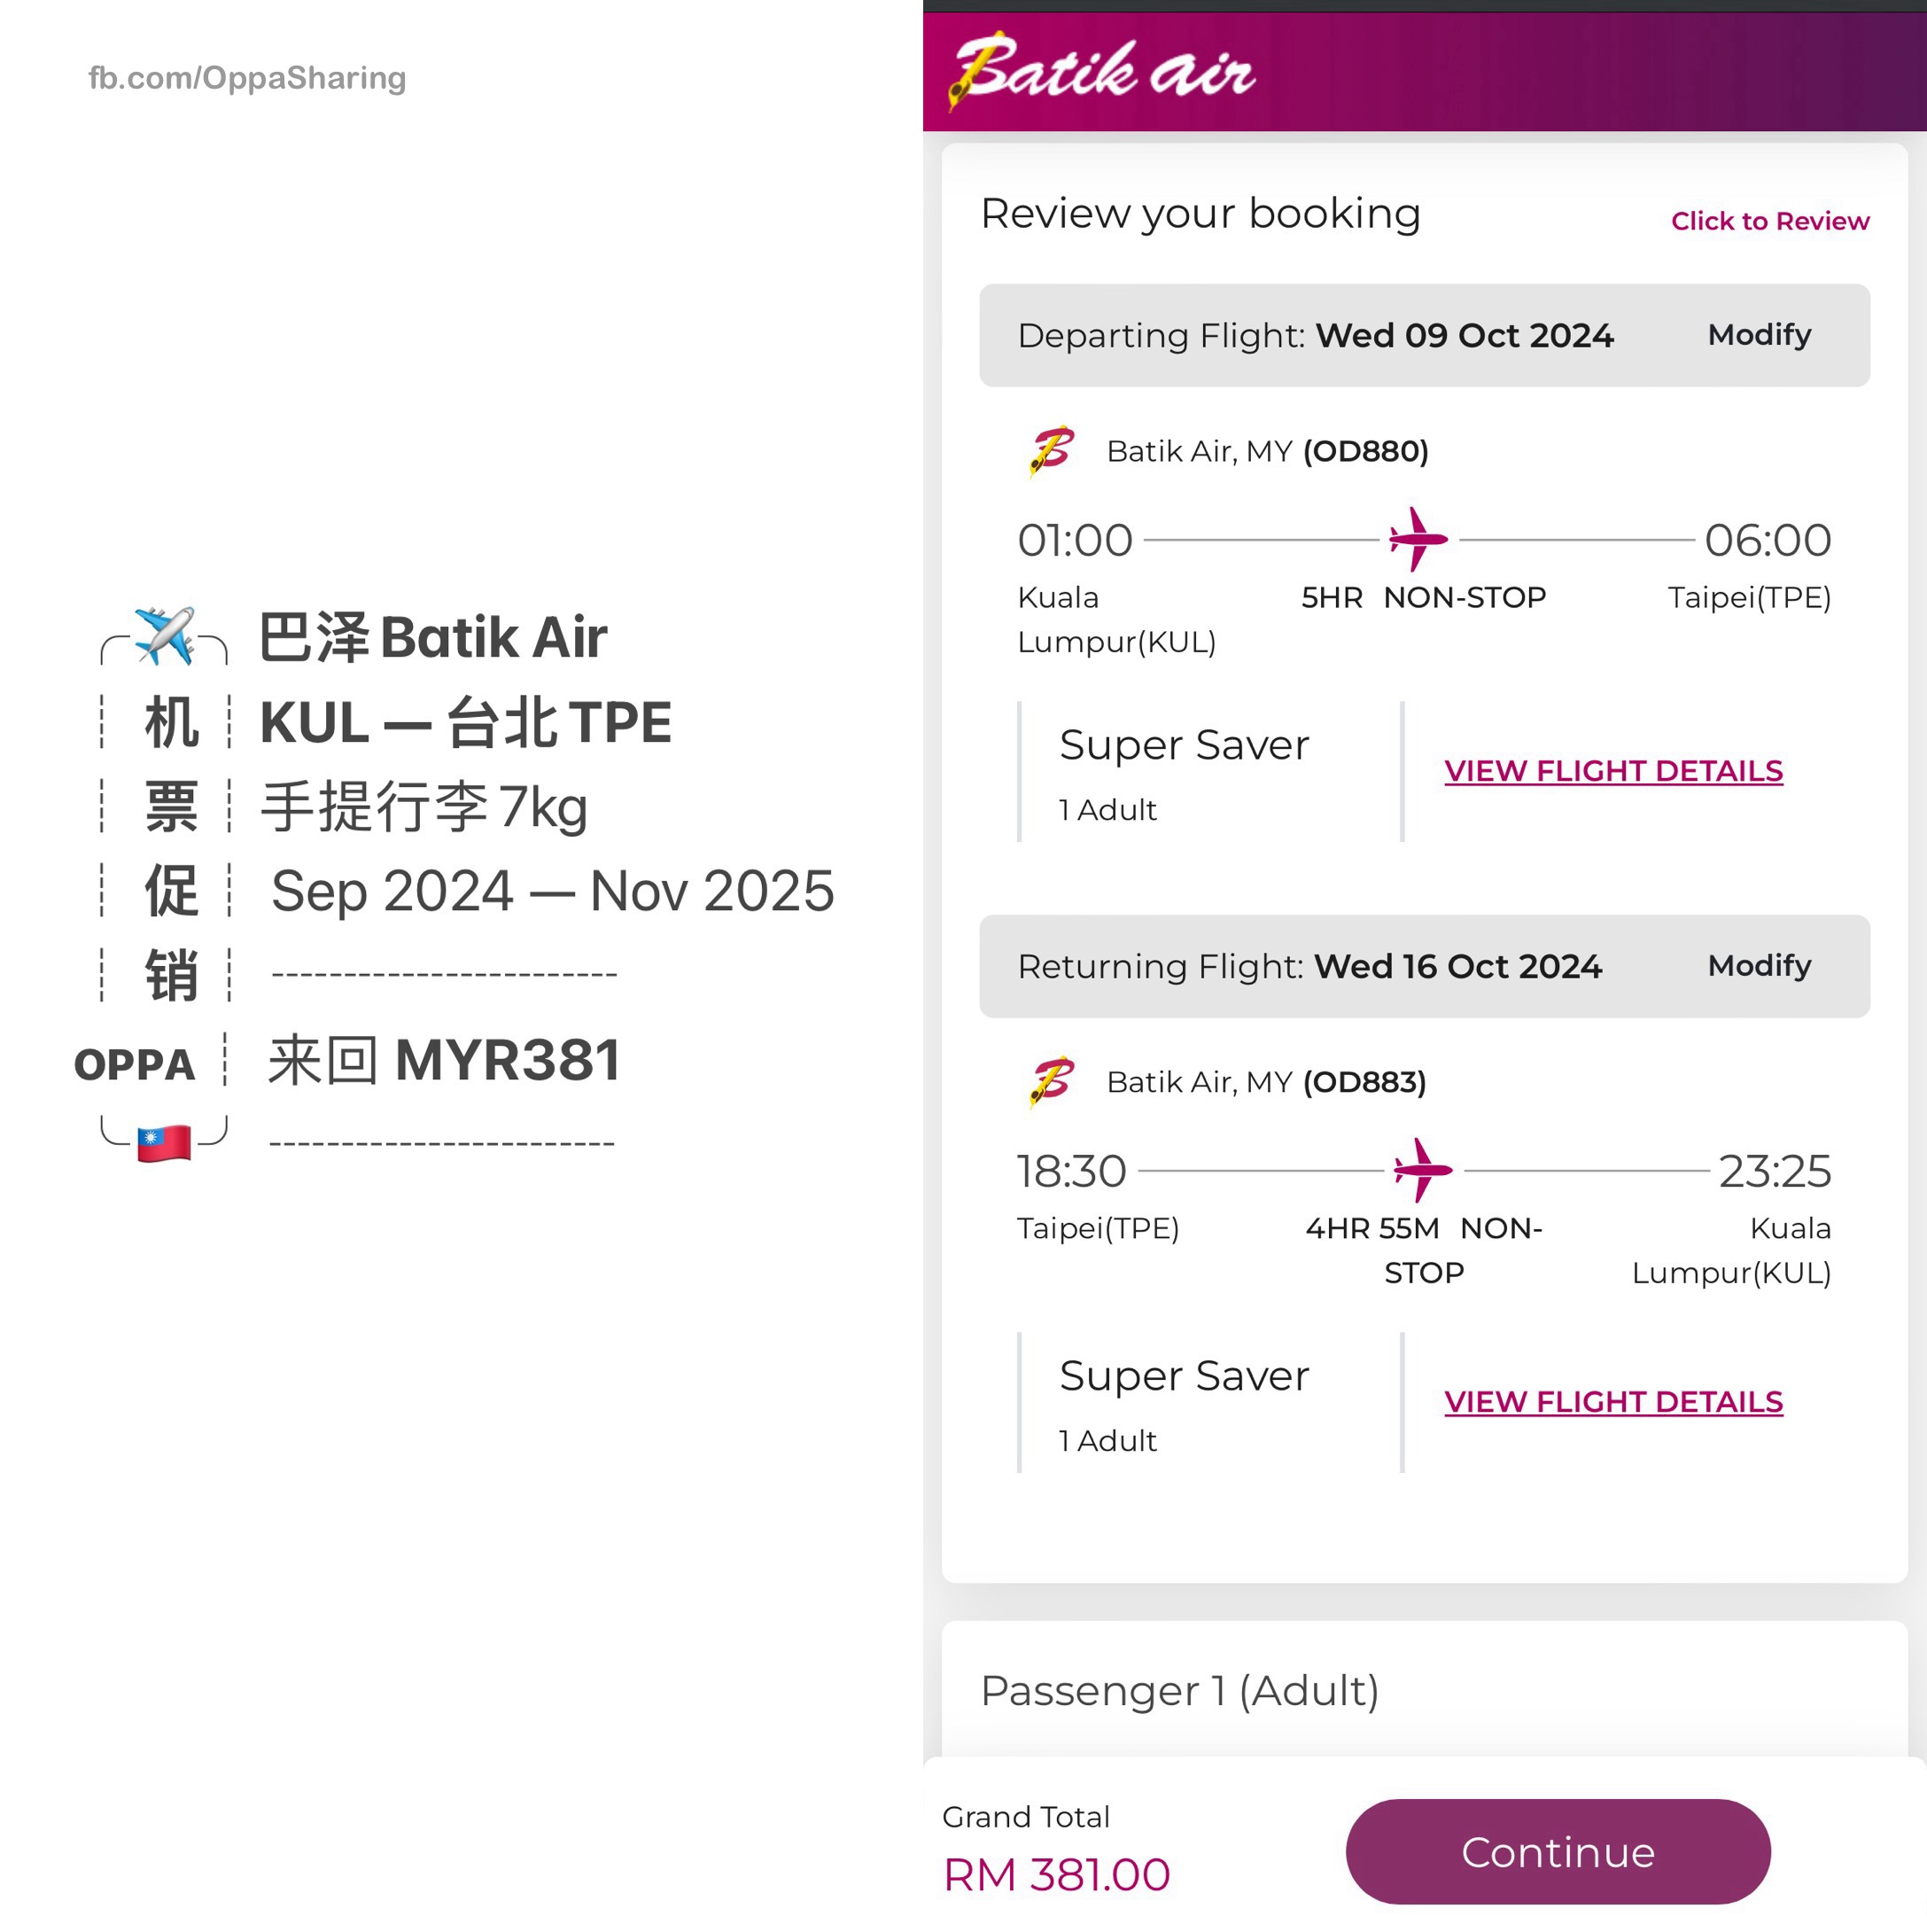The width and height of the screenshot is (1927, 1932).
Task: Click the Grand Total RM 381.00 amount
Action: click(1056, 1875)
